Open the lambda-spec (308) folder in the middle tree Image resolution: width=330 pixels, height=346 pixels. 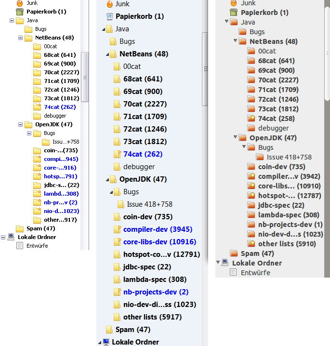click(x=155, y=279)
